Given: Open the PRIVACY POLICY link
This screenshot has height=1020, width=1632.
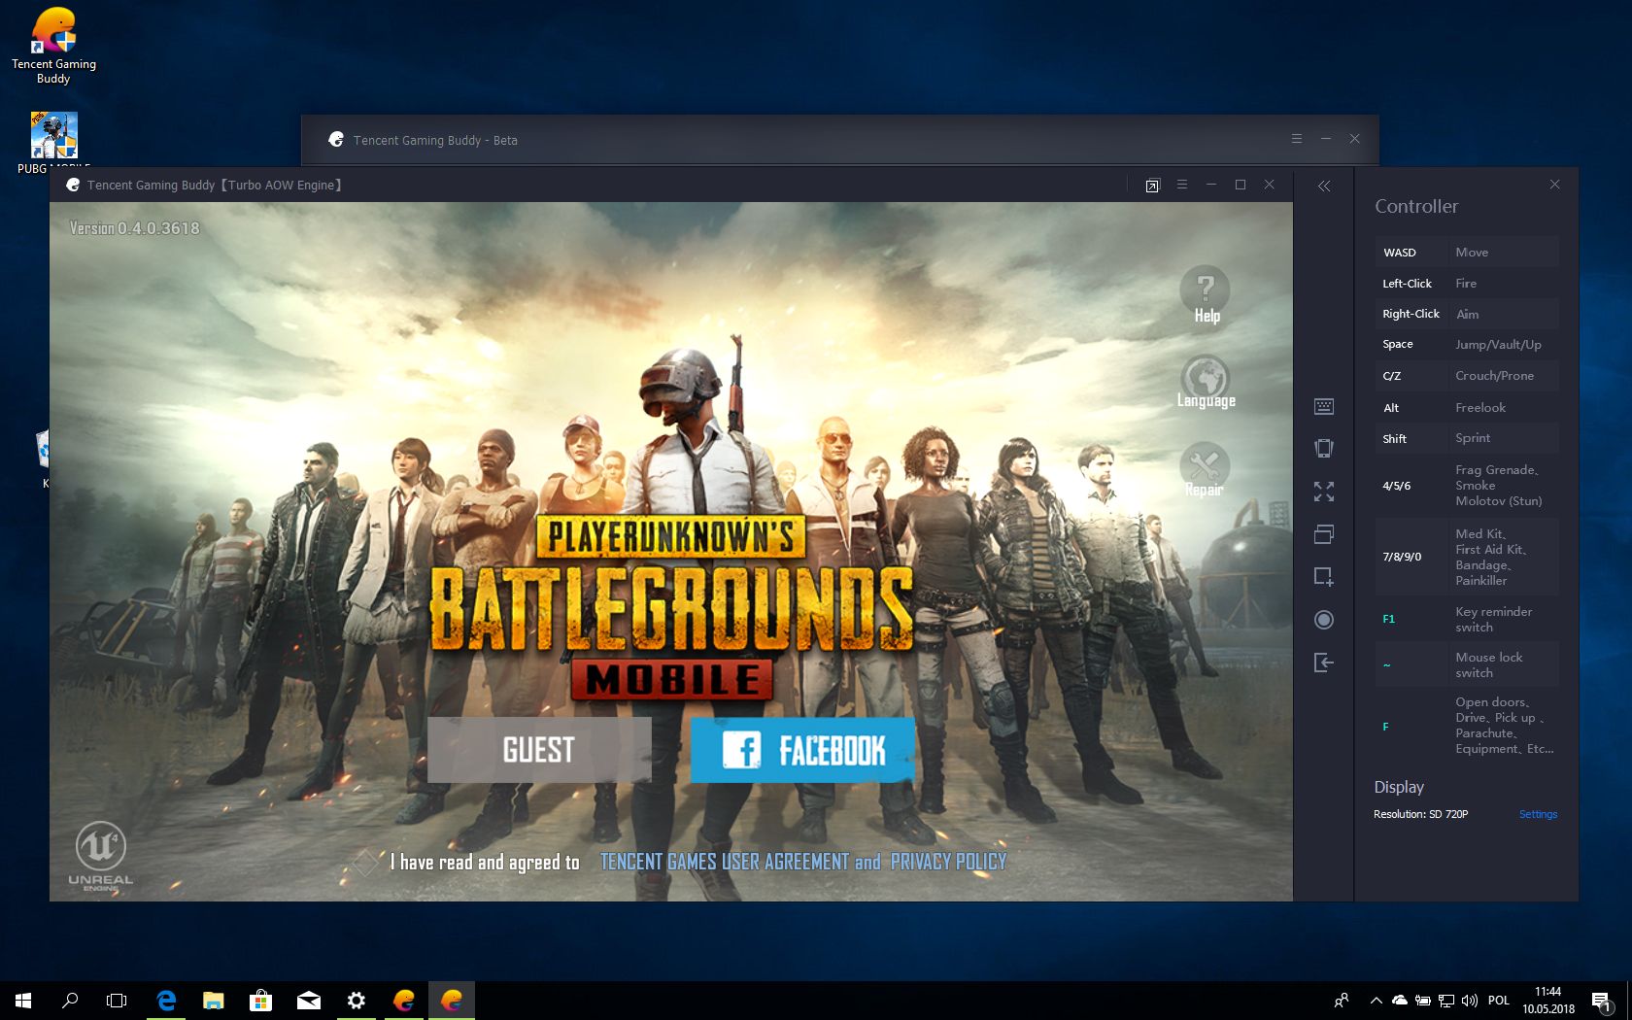Looking at the screenshot, I should [948, 862].
